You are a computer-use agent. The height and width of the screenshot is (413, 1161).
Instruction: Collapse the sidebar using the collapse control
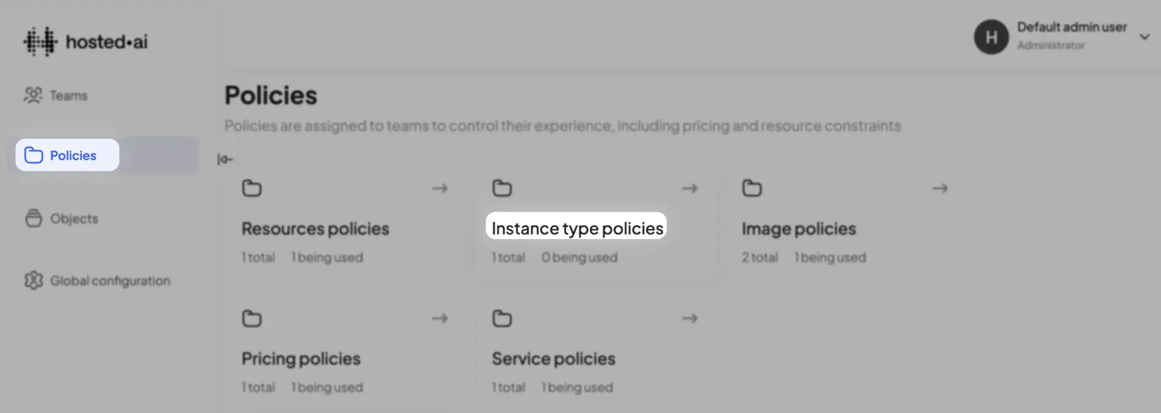(x=224, y=159)
